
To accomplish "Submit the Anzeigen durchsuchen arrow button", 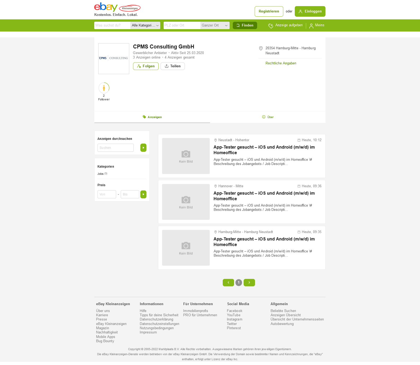I will [143, 148].
